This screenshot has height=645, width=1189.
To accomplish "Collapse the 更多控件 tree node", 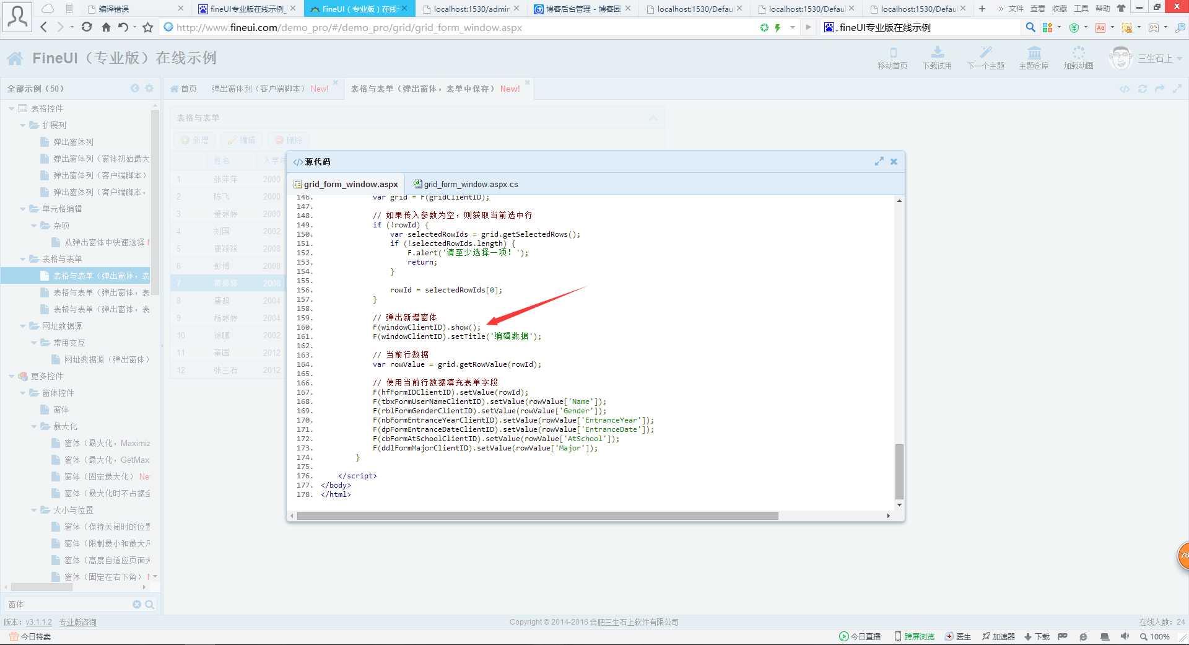I will point(11,376).
